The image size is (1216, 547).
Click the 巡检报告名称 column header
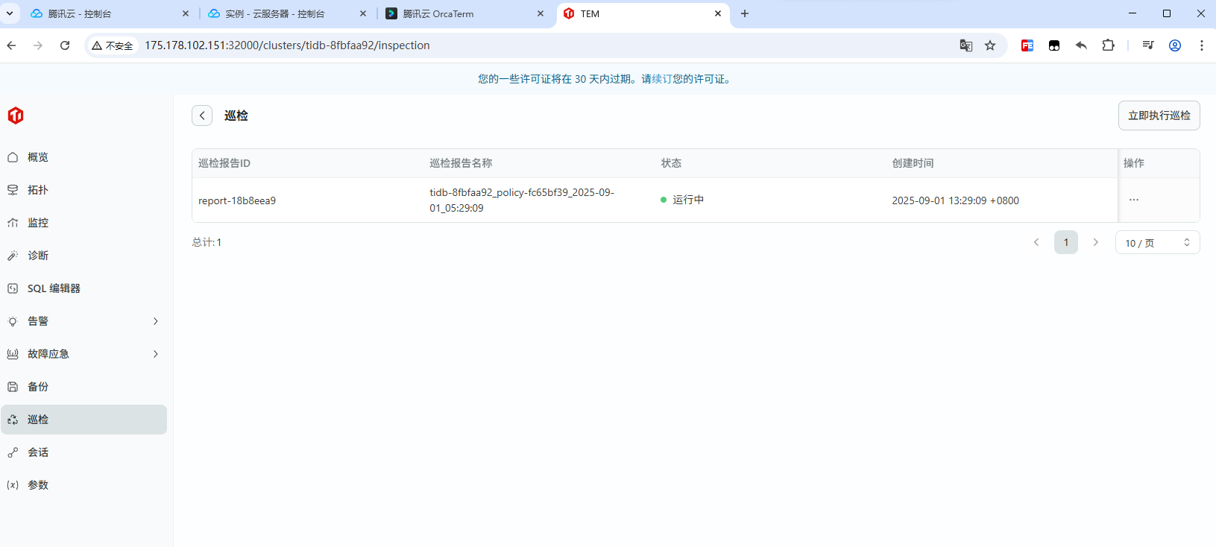[461, 163]
